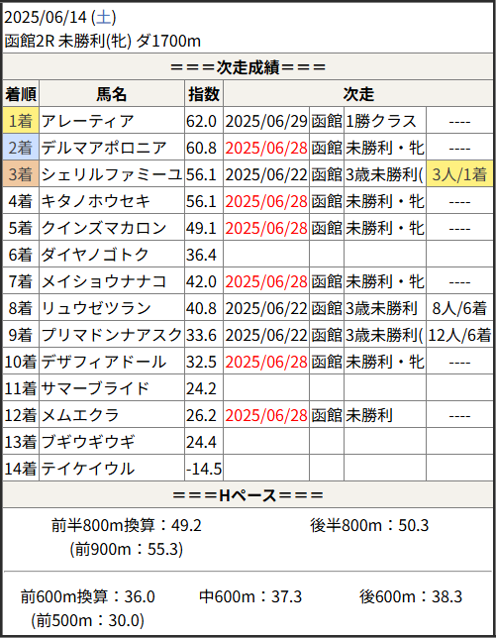Click the horse name テイケイウル

pyautogui.click(x=87, y=470)
